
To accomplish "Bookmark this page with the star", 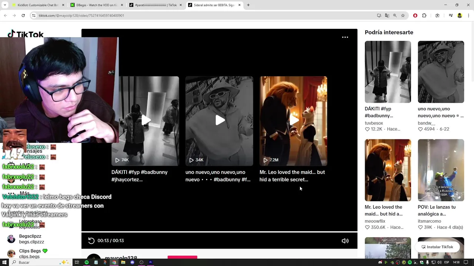I will [403, 16].
